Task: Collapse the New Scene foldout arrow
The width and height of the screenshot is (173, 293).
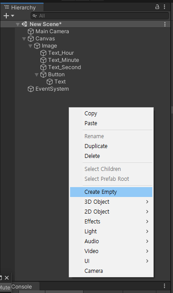Action: (18, 24)
